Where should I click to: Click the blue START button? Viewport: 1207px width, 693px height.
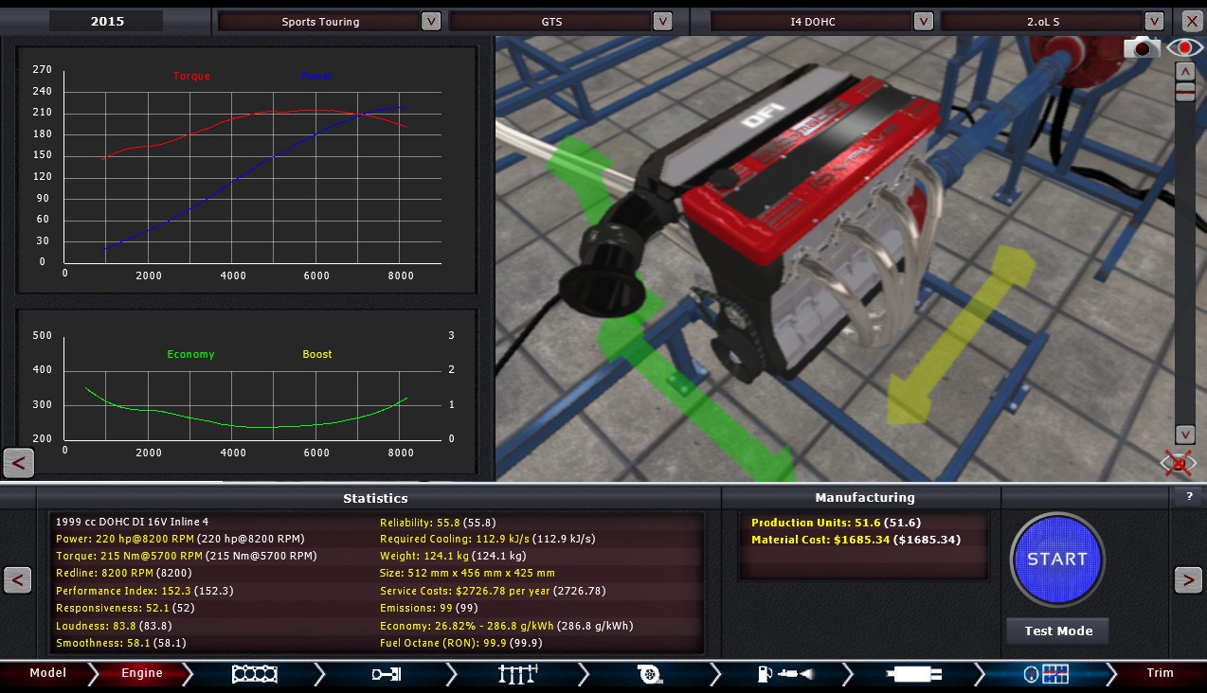click(1056, 559)
